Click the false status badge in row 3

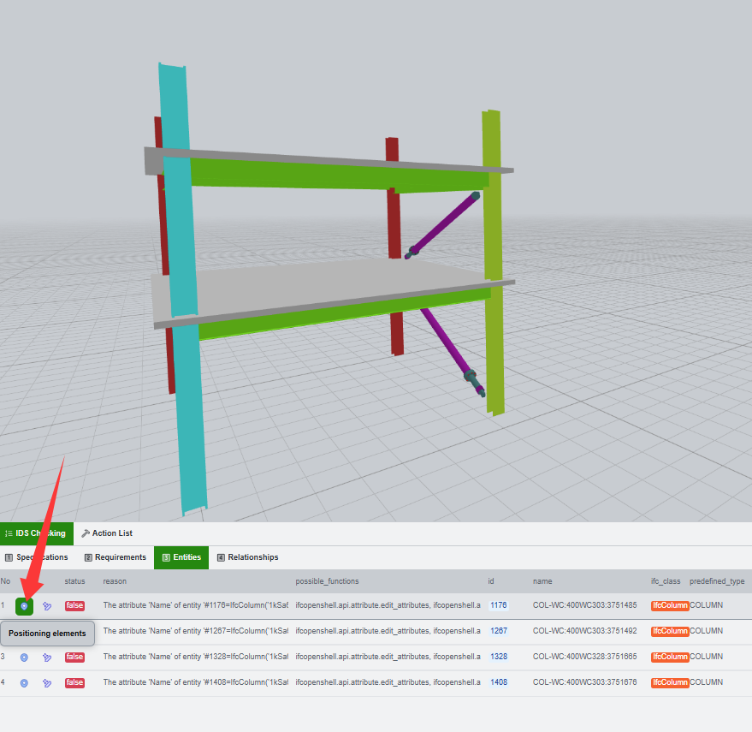click(74, 658)
